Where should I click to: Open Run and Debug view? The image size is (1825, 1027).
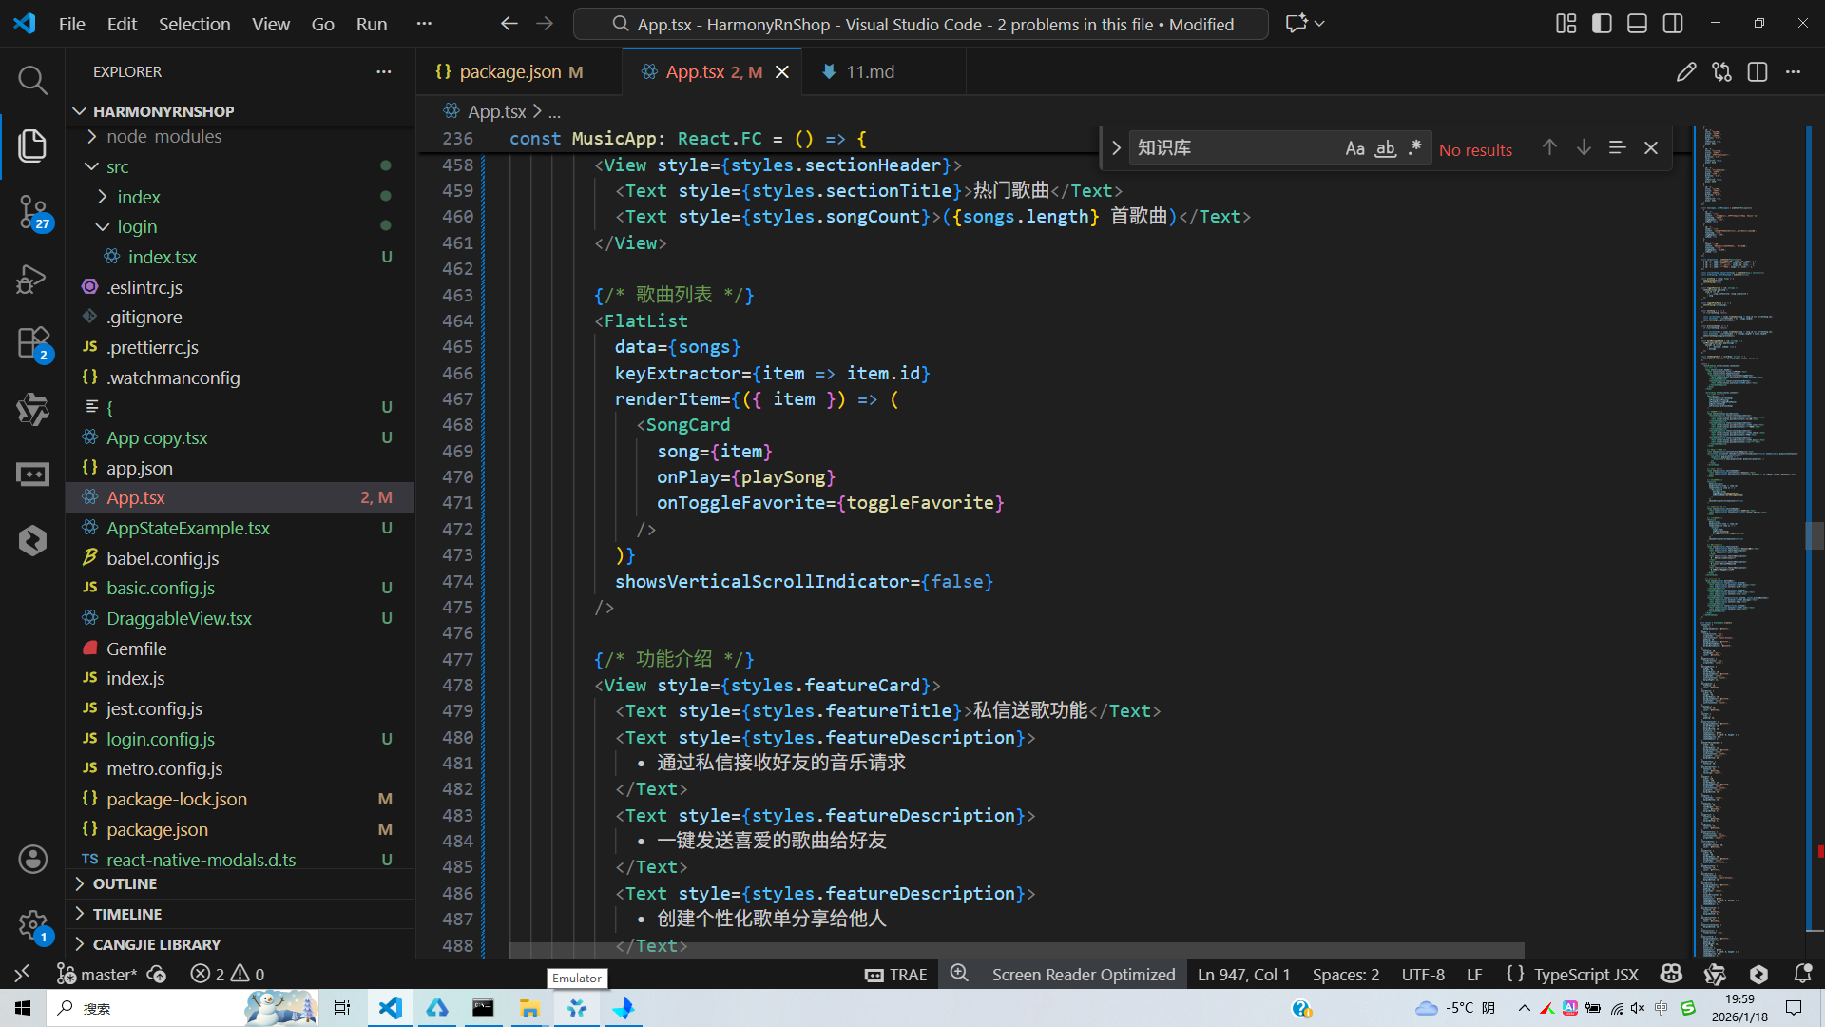click(x=32, y=279)
